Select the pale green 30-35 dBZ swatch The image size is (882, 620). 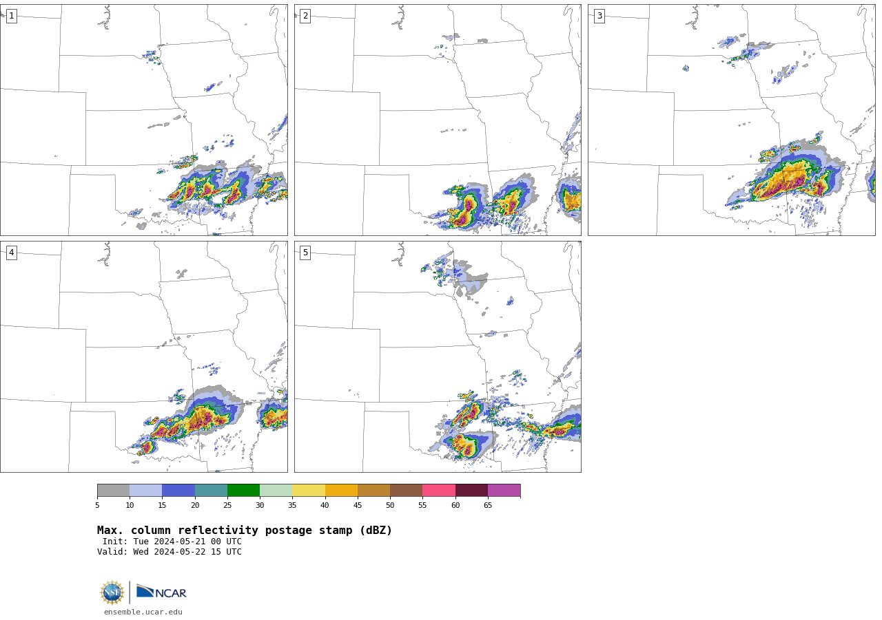click(276, 490)
